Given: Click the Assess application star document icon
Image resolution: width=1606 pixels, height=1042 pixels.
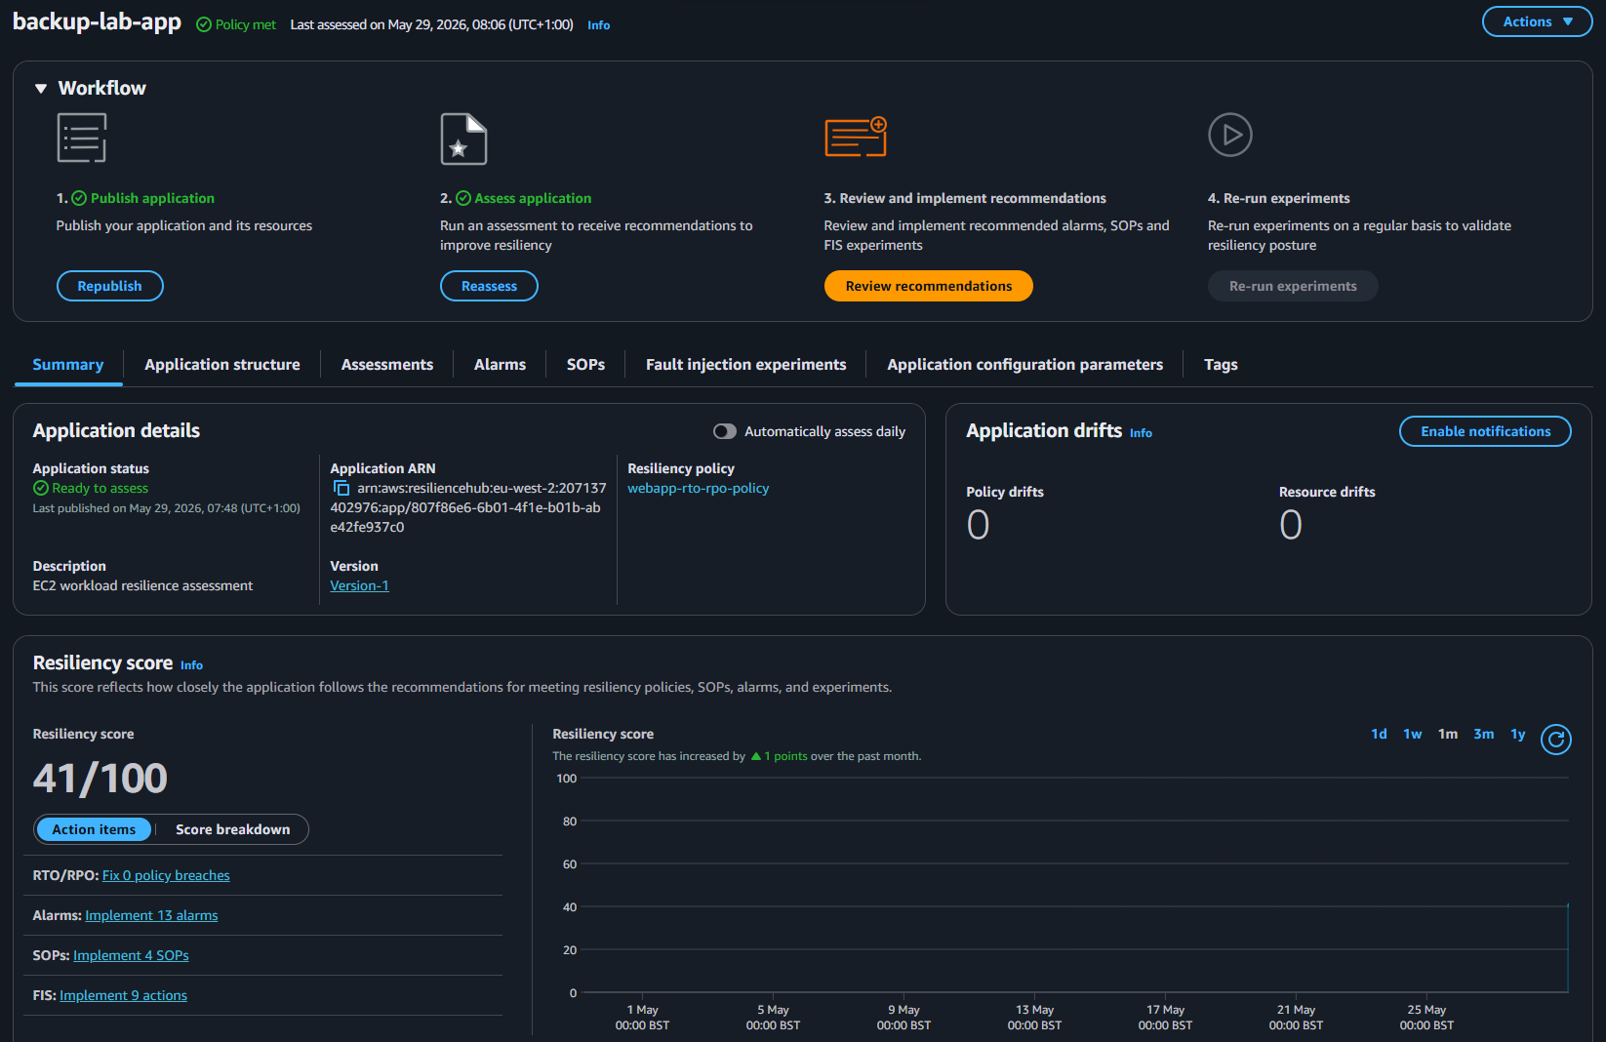Looking at the screenshot, I should [463, 139].
